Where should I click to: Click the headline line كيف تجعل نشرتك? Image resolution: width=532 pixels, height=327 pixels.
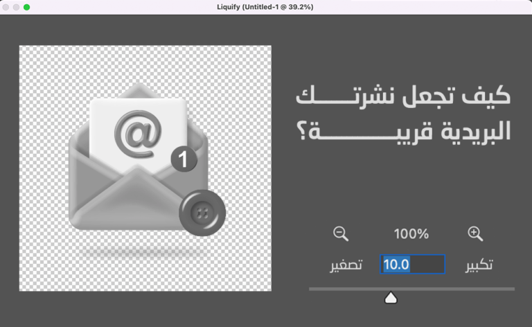pos(402,98)
